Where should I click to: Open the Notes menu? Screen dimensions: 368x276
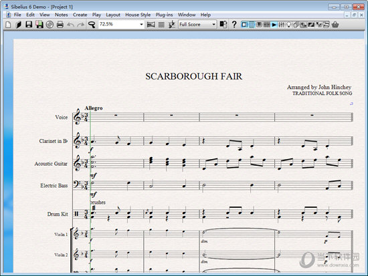[x=62, y=15]
